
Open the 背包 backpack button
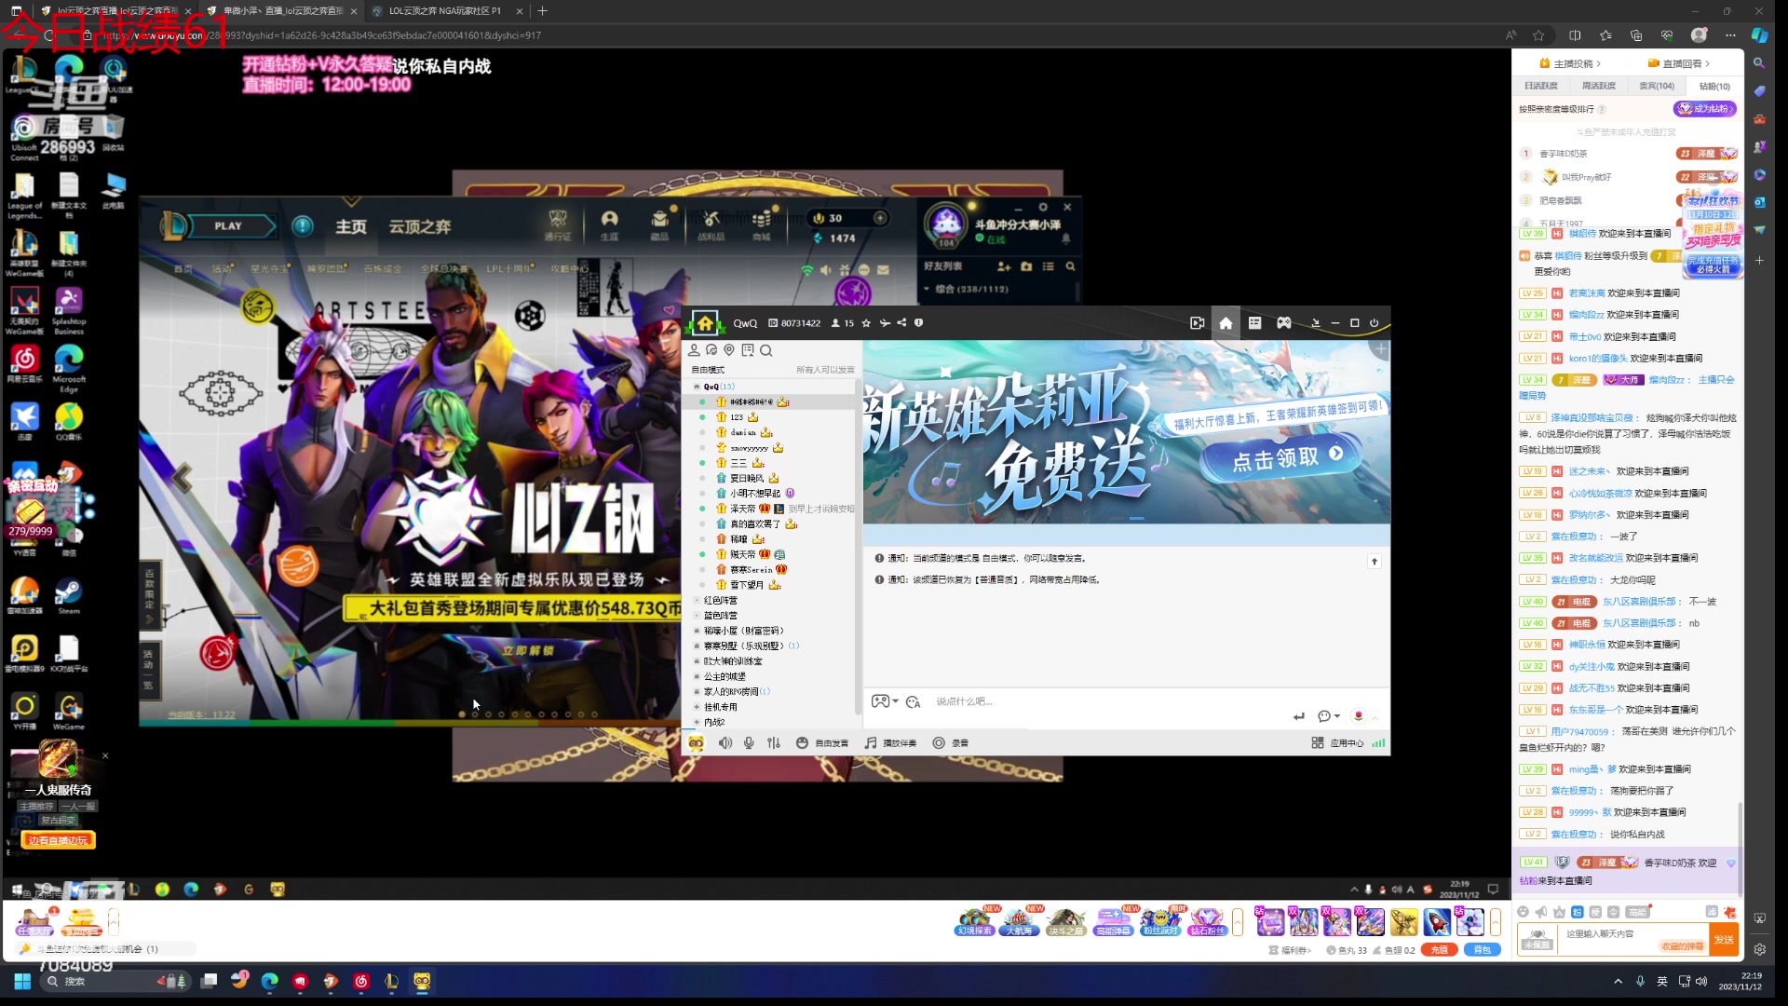coord(1483,949)
